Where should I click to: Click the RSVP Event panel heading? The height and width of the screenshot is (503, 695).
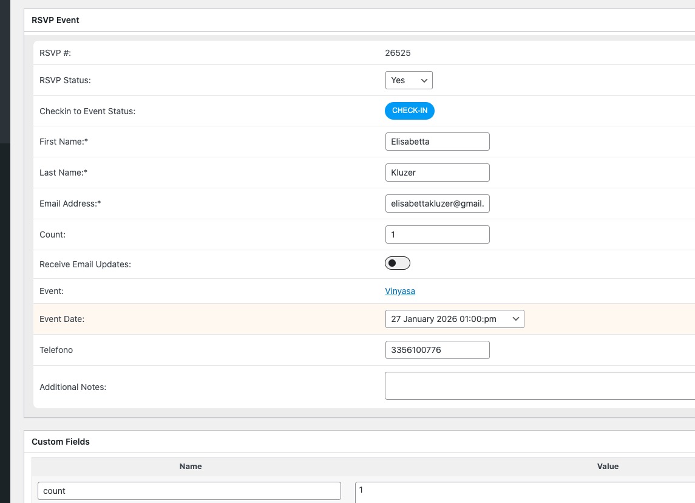56,20
